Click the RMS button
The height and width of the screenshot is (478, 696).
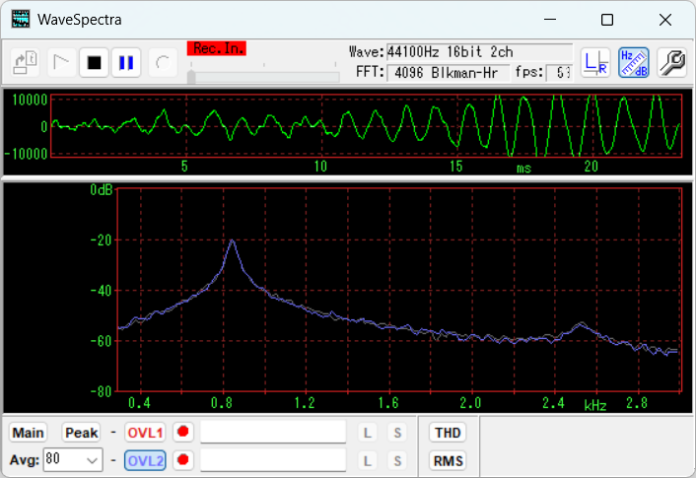click(448, 460)
